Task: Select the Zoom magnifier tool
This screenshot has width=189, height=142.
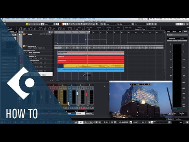Action: tap(82, 24)
